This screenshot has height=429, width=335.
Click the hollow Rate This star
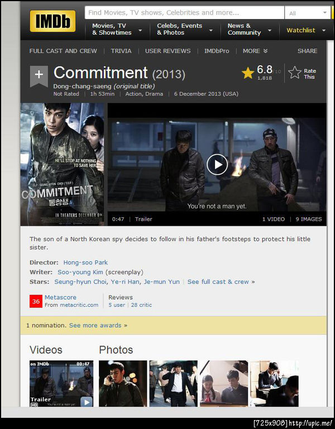coord(295,73)
